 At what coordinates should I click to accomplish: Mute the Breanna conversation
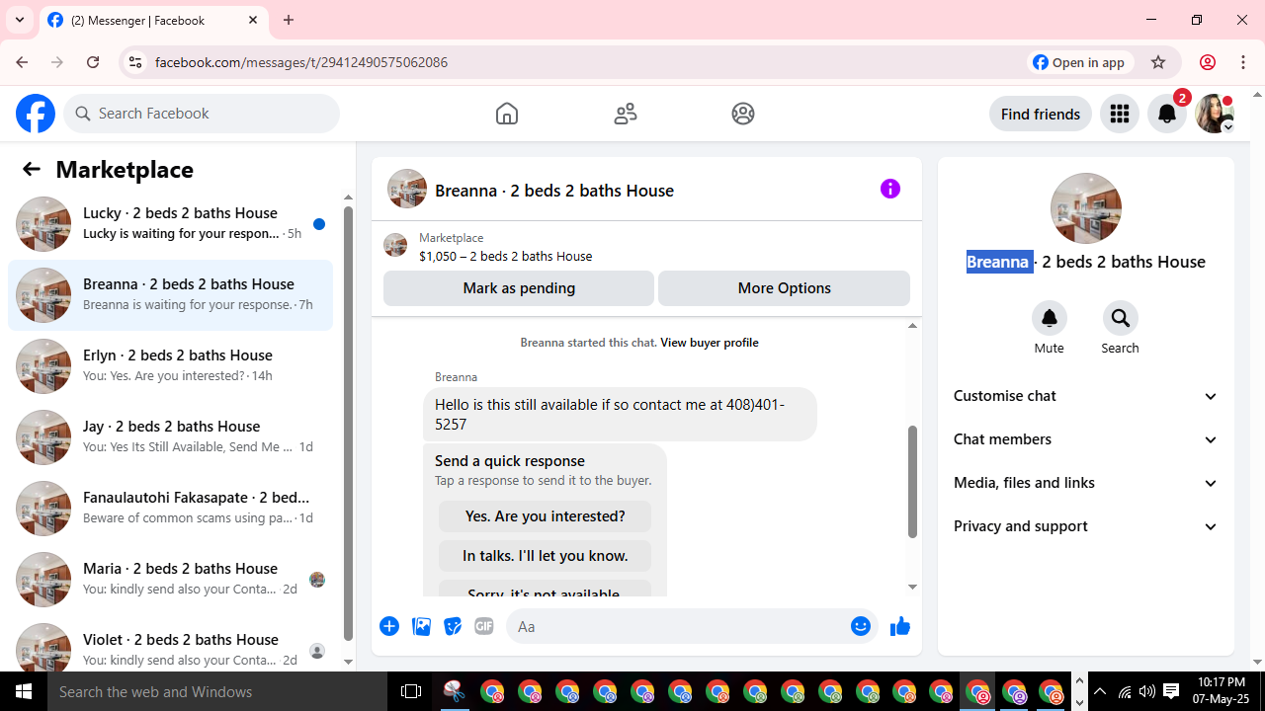pos(1050,318)
